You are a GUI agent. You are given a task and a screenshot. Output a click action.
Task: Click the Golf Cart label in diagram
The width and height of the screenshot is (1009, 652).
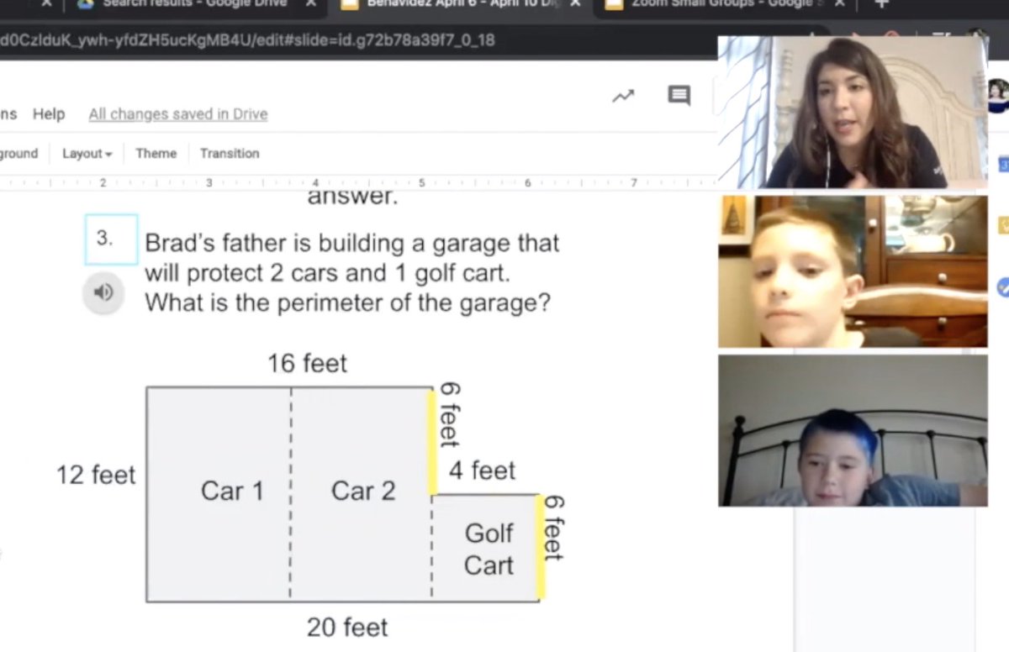pyautogui.click(x=489, y=549)
